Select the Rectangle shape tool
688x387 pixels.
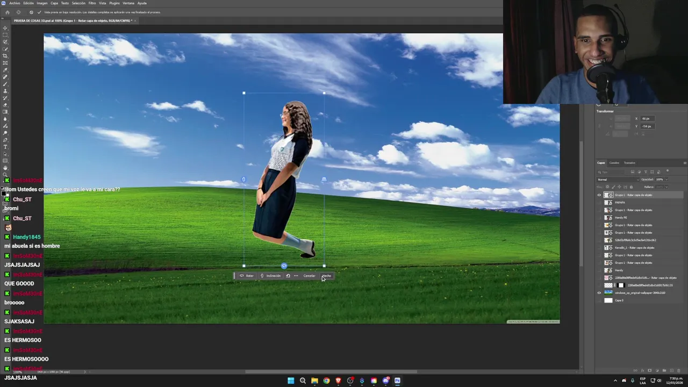(x=5, y=161)
